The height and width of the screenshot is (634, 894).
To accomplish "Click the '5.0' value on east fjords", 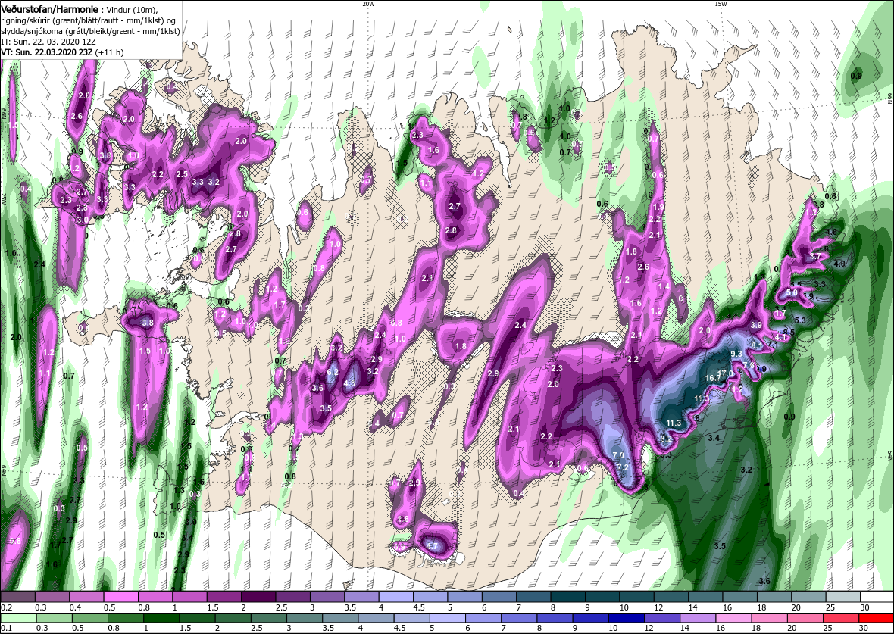I will point(792,293).
